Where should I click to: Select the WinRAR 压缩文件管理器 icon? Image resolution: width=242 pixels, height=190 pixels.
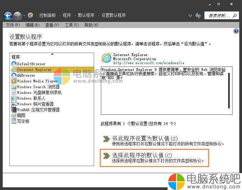click(x=14, y=110)
